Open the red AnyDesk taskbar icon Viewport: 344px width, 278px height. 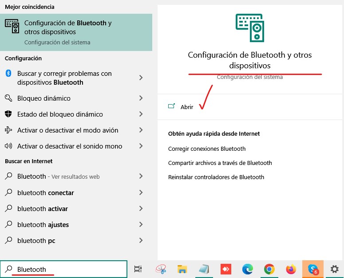coord(225,269)
